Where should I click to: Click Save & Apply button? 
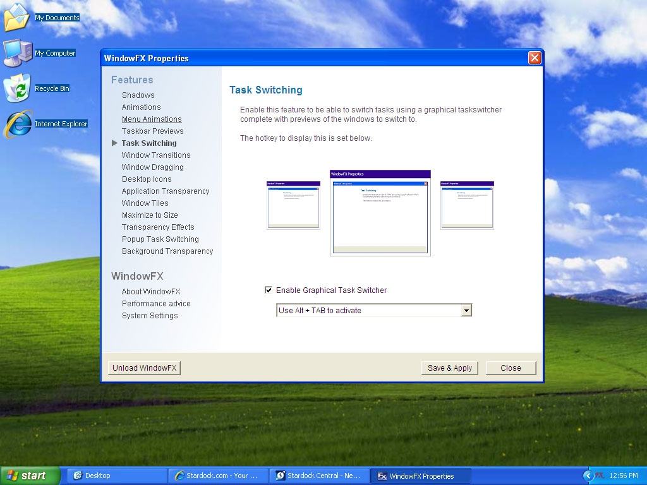click(449, 368)
